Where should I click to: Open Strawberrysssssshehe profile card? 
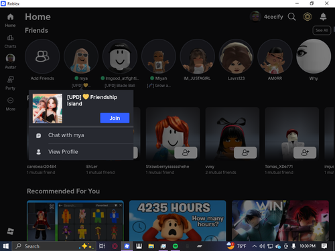[x=173, y=134]
